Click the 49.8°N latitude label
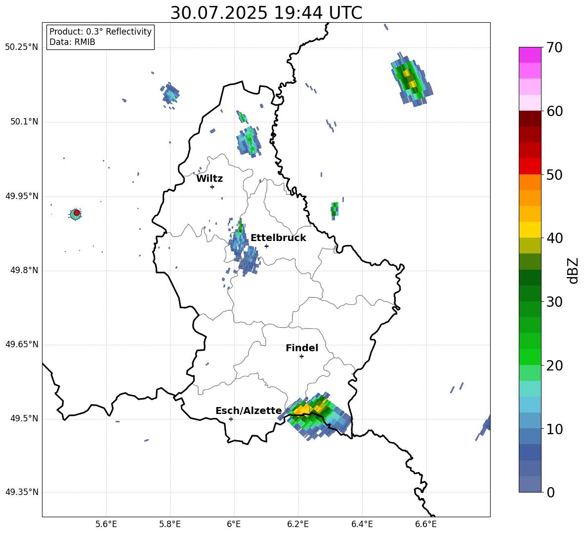 point(24,270)
